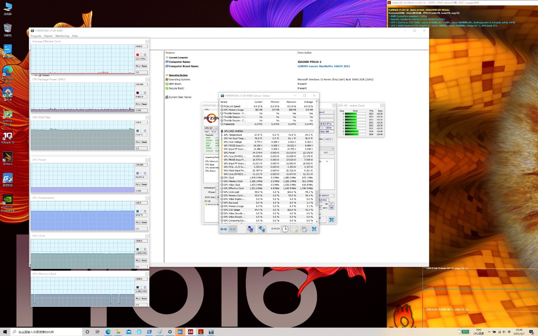Open sensor settings gear icon
This screenshot has width=538, height=336.
pos(304,229)
